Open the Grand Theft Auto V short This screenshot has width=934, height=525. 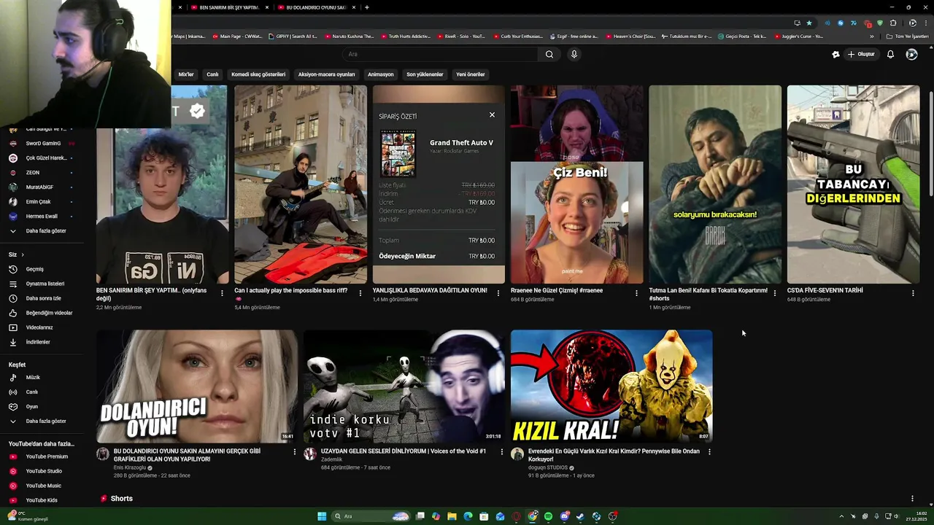pyautogui.click(x=439, y=184)
